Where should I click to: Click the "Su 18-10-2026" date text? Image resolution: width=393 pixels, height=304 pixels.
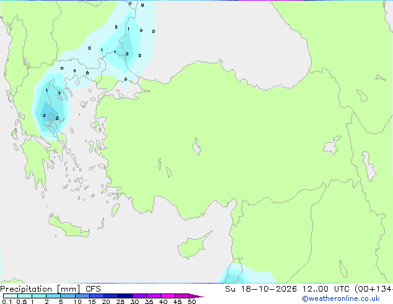click(261, 289)
